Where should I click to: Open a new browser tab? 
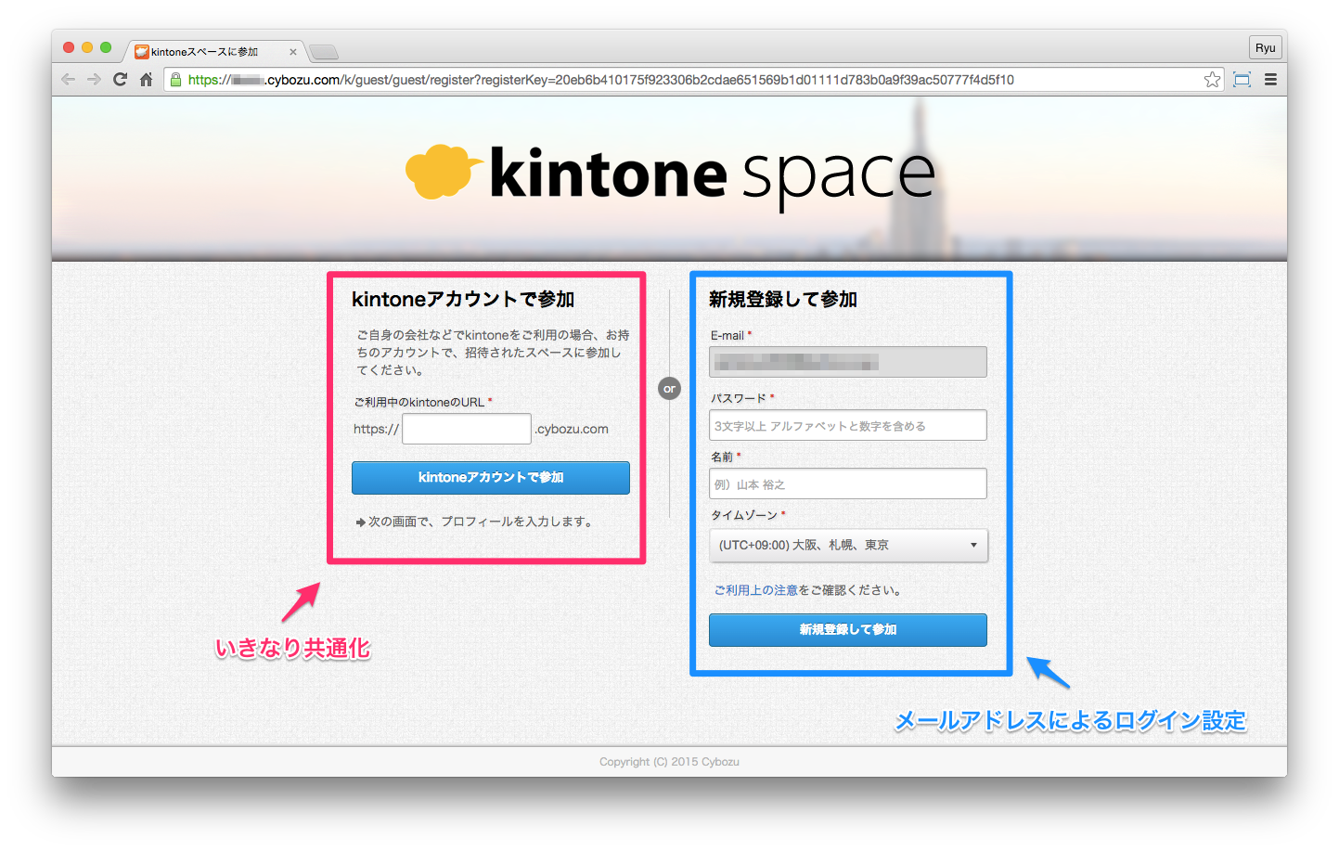(x=324, y=52)
